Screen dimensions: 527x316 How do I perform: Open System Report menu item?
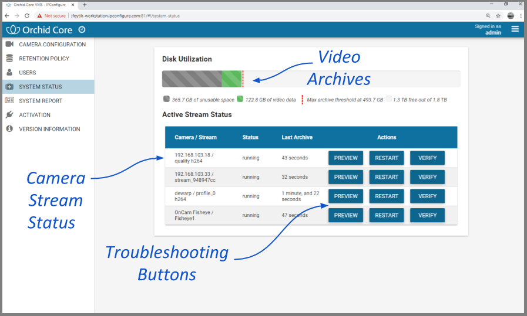pos(48,101)
